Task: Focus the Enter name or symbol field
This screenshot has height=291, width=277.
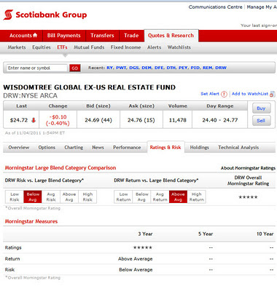Action: pos(36,68)
